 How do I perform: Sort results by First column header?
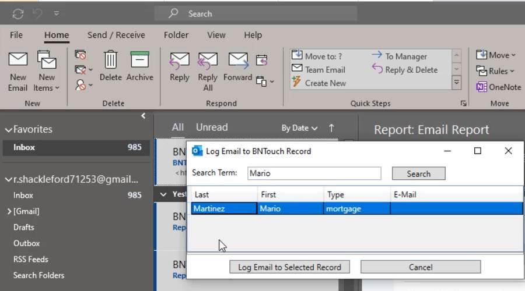click(290, 194)
